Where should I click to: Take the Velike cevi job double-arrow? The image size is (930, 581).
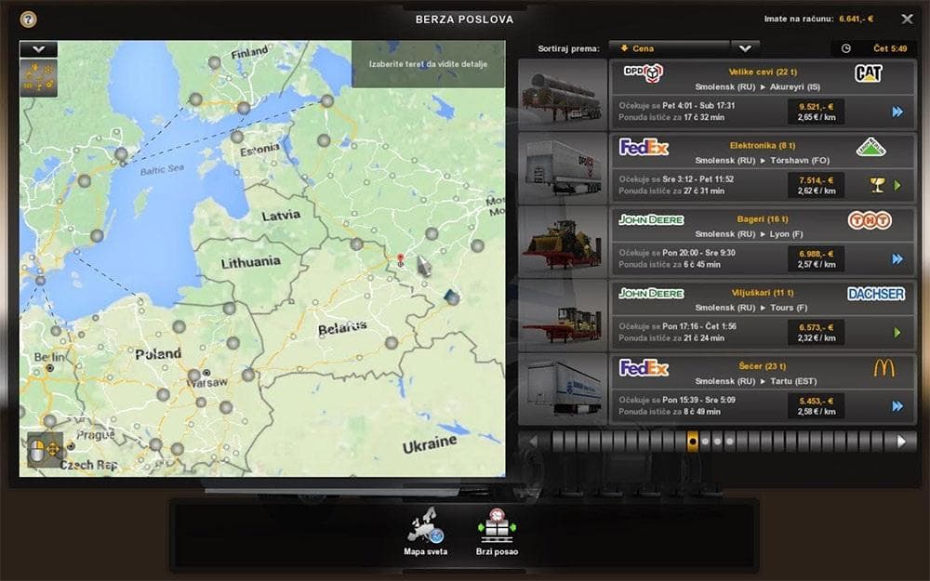(897, 112)
